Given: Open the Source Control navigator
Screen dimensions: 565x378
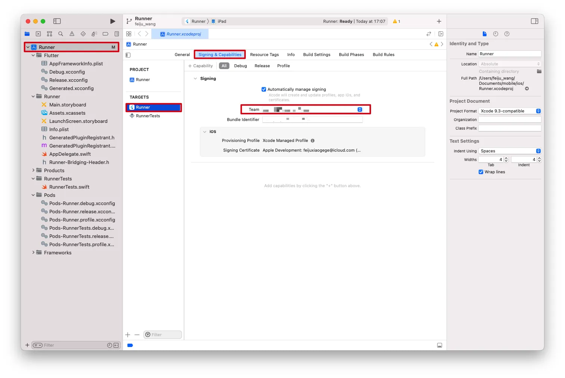Looking at the screenshot, I should pyautogui.click(x=38, y=34).
